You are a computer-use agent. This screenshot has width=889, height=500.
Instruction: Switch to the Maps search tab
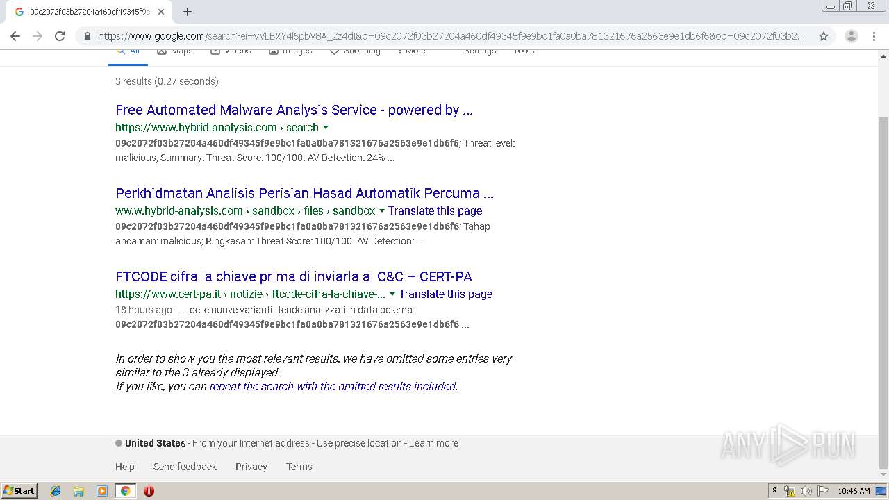point(174,51)
